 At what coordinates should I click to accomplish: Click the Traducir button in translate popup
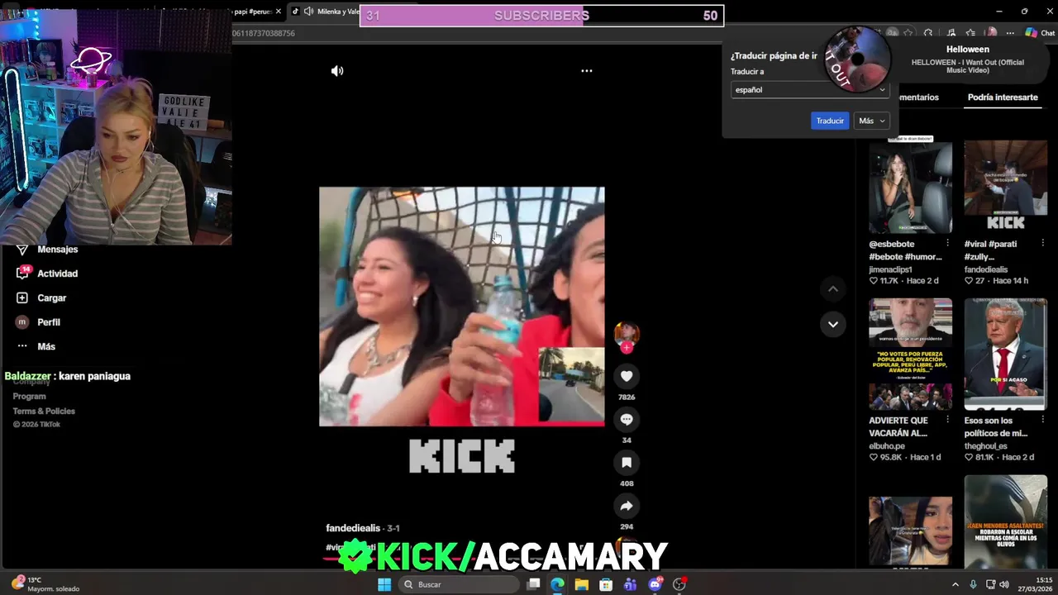tap(830, 121)
